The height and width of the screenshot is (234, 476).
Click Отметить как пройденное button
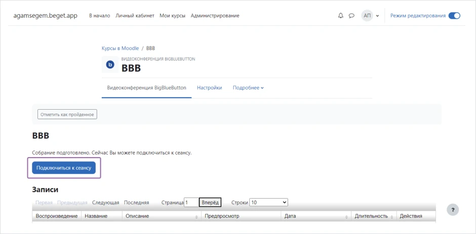click(67, 115)
